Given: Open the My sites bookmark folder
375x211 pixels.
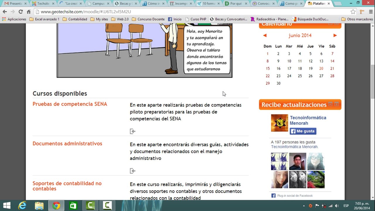Looking at the screenshot, I should click(x=99, y=19).
